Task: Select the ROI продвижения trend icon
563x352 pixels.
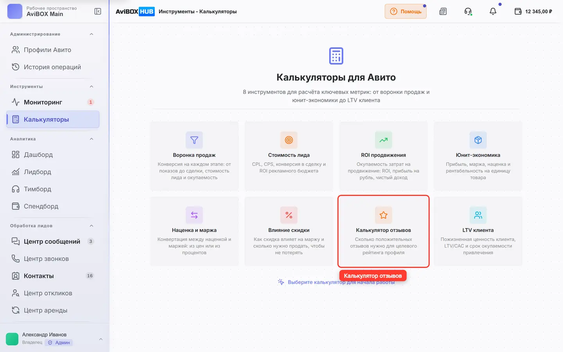Action: pyautogui.click(x=384, y=140)
